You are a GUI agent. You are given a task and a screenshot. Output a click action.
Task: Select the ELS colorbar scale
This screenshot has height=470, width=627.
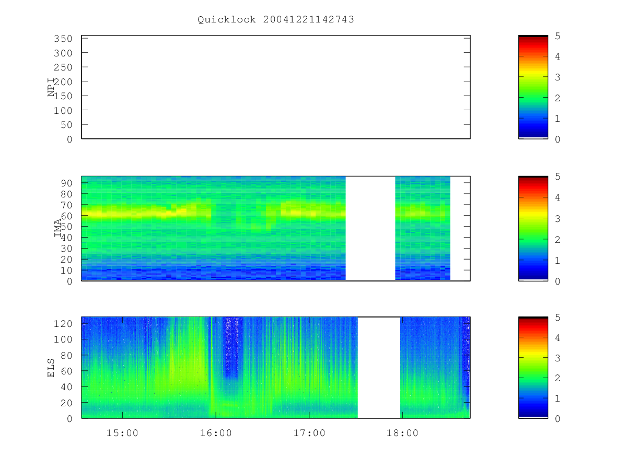(x=533, y=368)
